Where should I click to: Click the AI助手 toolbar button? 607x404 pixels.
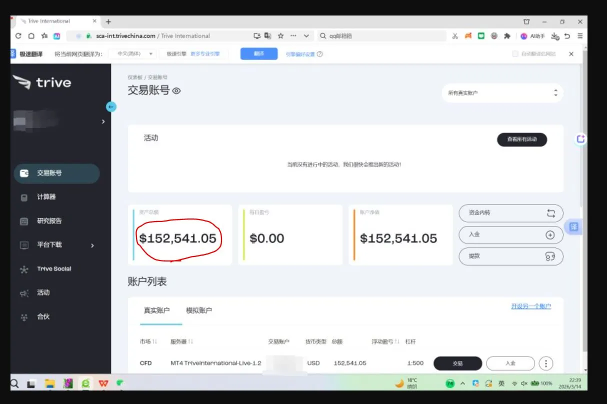coord(533,36)
